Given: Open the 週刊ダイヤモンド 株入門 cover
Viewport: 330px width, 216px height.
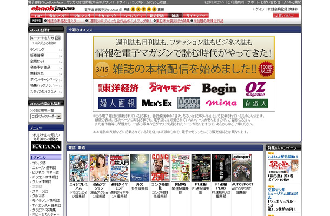Looking at the screenshot, I should pyautogui.click(x=120, y=168).
